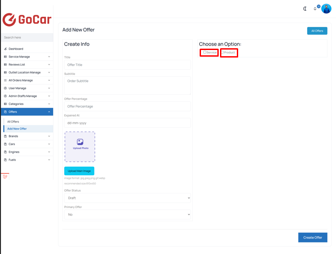The height and width of the screenshot is (254, 336).
Task: Focus the Offer Title input field
Action: (127, 65)
